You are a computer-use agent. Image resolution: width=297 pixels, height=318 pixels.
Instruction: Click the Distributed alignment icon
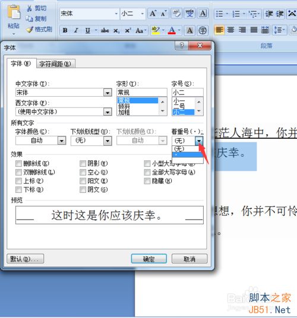tap(265, 30)
